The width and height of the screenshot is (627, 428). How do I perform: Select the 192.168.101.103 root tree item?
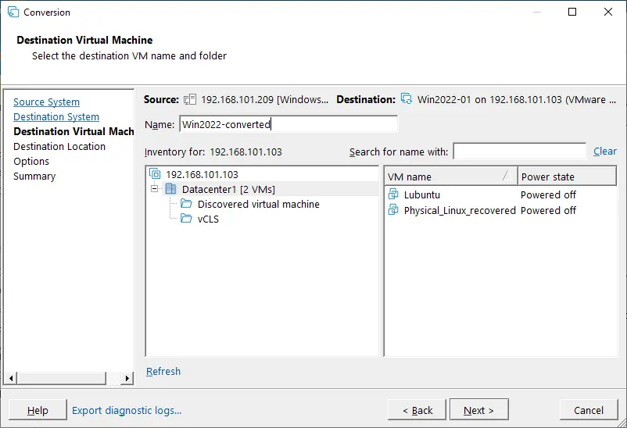click(x=202, y=174)
